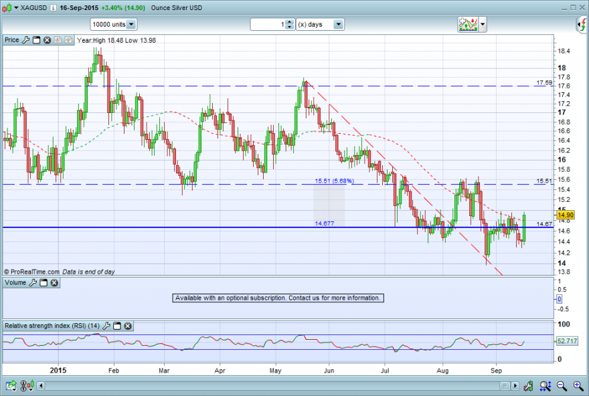Screen dimensions: 589x396
Task: Select the 17.59 resistance line label
Action: [x=544, y=82]
